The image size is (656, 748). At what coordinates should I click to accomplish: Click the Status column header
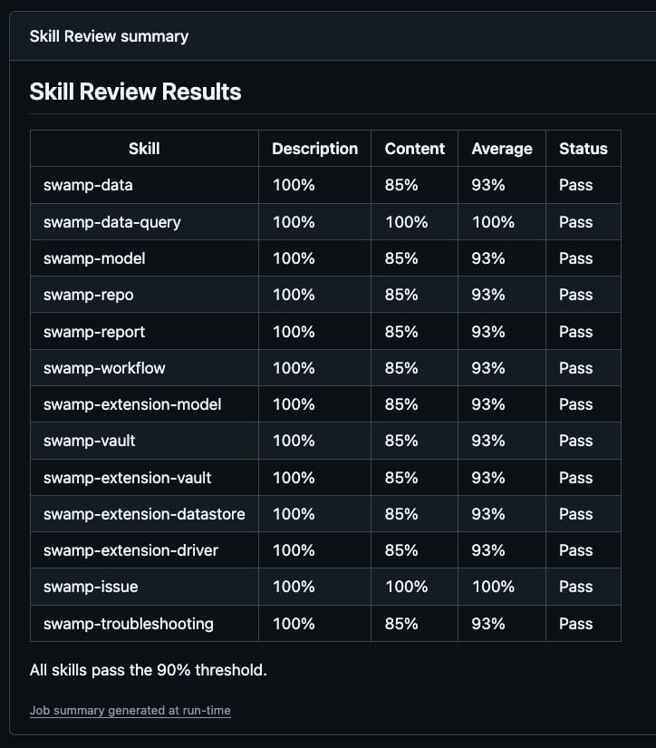[x=583, y=149]
